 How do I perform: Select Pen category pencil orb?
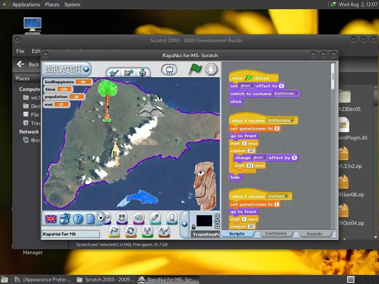tap(155, 218)
